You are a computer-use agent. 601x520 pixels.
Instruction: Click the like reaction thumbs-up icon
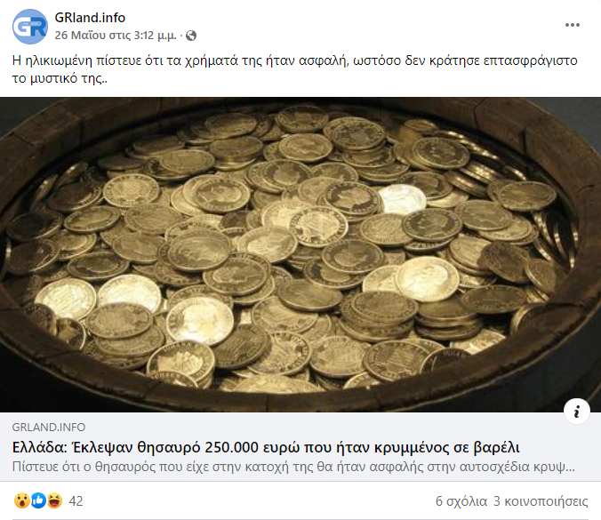click(38, 500)
